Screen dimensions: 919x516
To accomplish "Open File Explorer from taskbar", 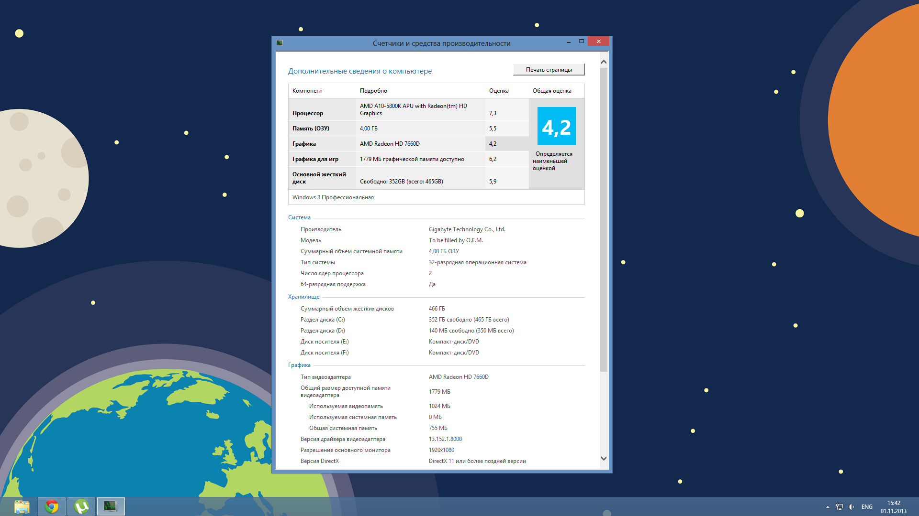I will click(x=22, y=506).
